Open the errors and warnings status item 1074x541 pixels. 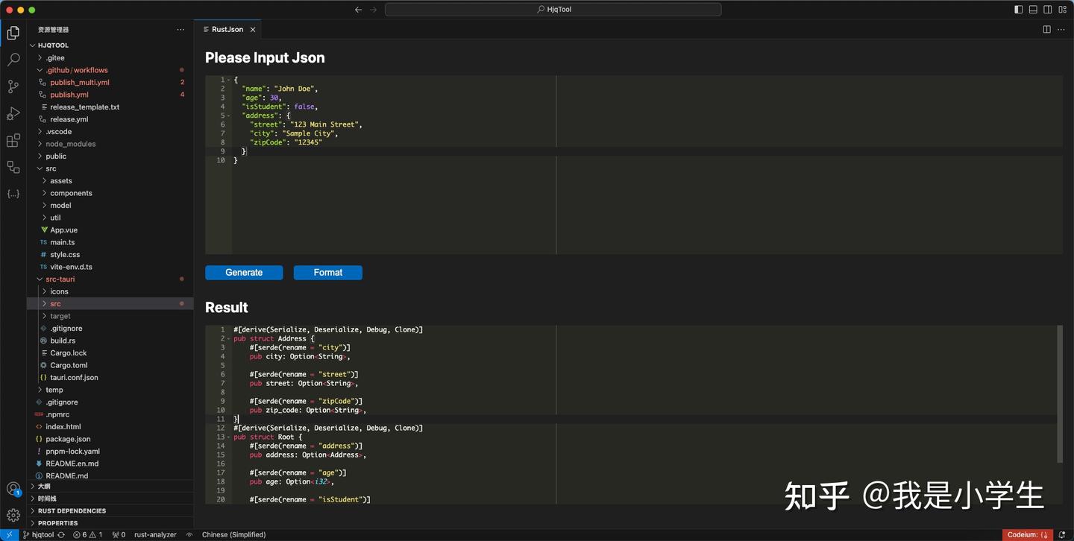87,535
